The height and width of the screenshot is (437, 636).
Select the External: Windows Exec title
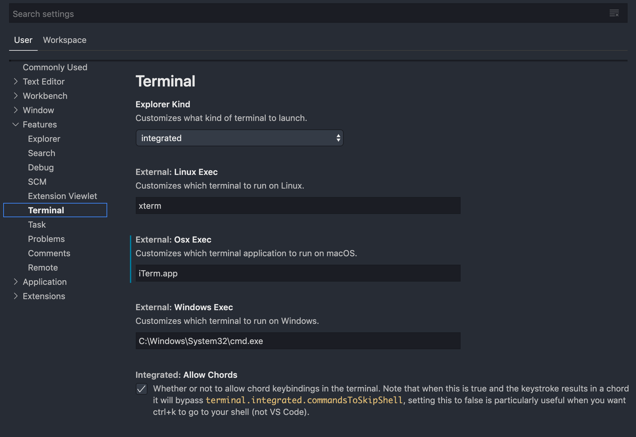[184, 307]
